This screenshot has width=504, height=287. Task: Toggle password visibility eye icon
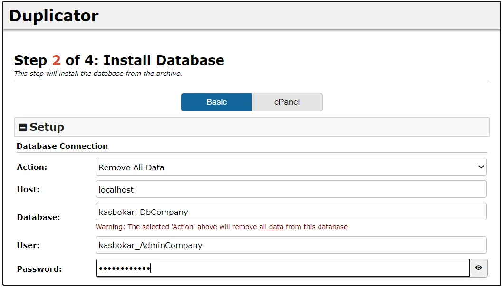(x=479, y=268)
